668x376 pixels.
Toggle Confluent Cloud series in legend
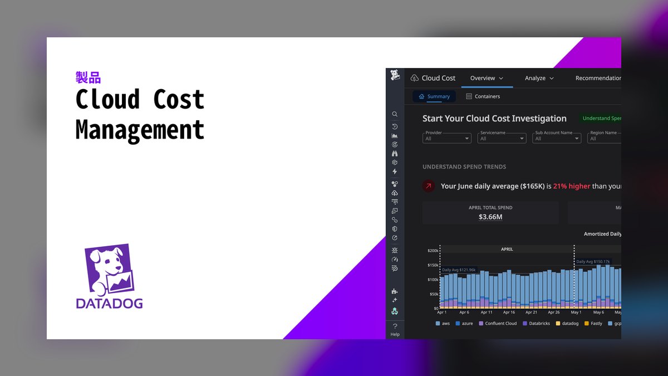(498, 323)
